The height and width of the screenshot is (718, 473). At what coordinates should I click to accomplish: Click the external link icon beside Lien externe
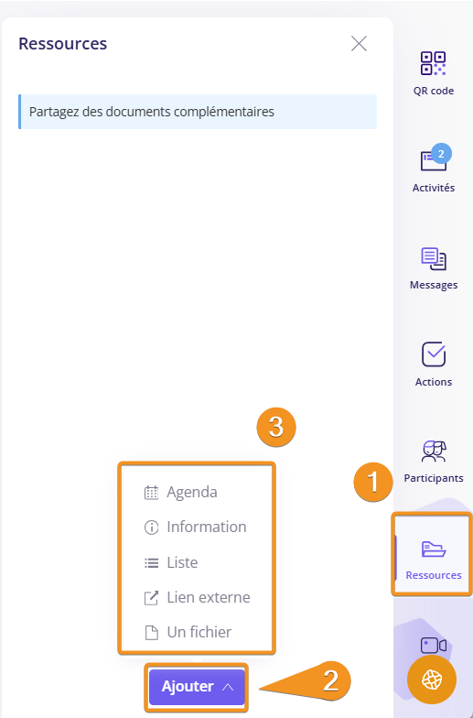coord(152,598)
